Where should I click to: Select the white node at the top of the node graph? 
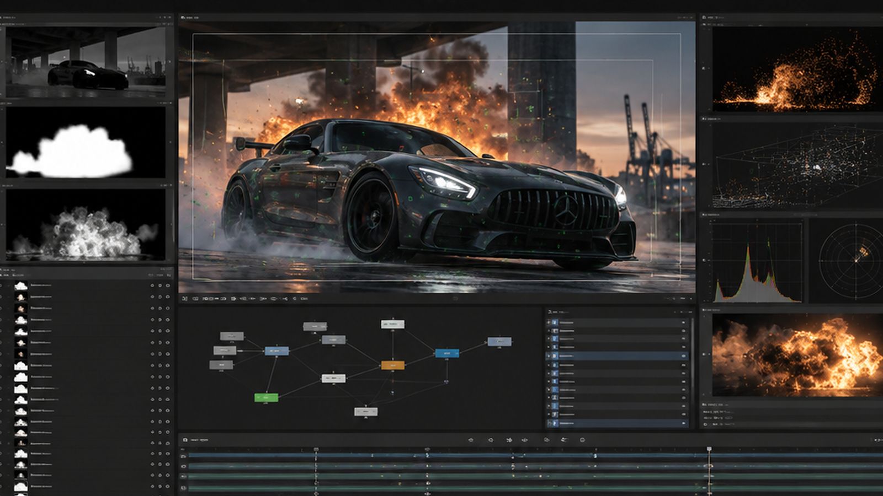(392, 324)
